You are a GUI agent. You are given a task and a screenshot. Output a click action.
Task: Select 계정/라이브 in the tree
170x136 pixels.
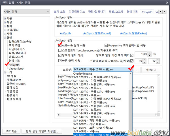(x=14, y=80)
